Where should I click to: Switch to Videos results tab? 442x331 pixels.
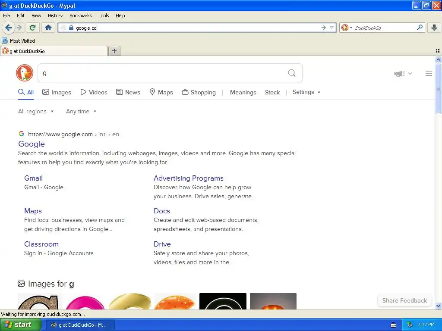(94, 92)
